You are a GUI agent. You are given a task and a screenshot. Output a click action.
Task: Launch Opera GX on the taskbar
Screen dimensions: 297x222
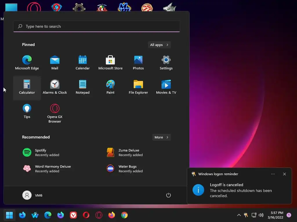[99, 215]
